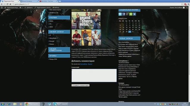This screenshot has height=106, width=190.
Task: Switch to the Skype taskbar button
Action: [x=61, y=104]
